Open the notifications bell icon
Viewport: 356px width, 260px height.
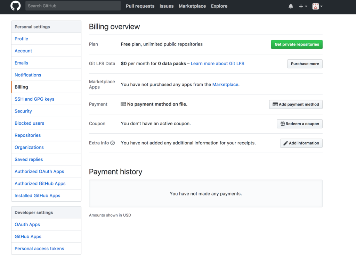click(291, 6)
